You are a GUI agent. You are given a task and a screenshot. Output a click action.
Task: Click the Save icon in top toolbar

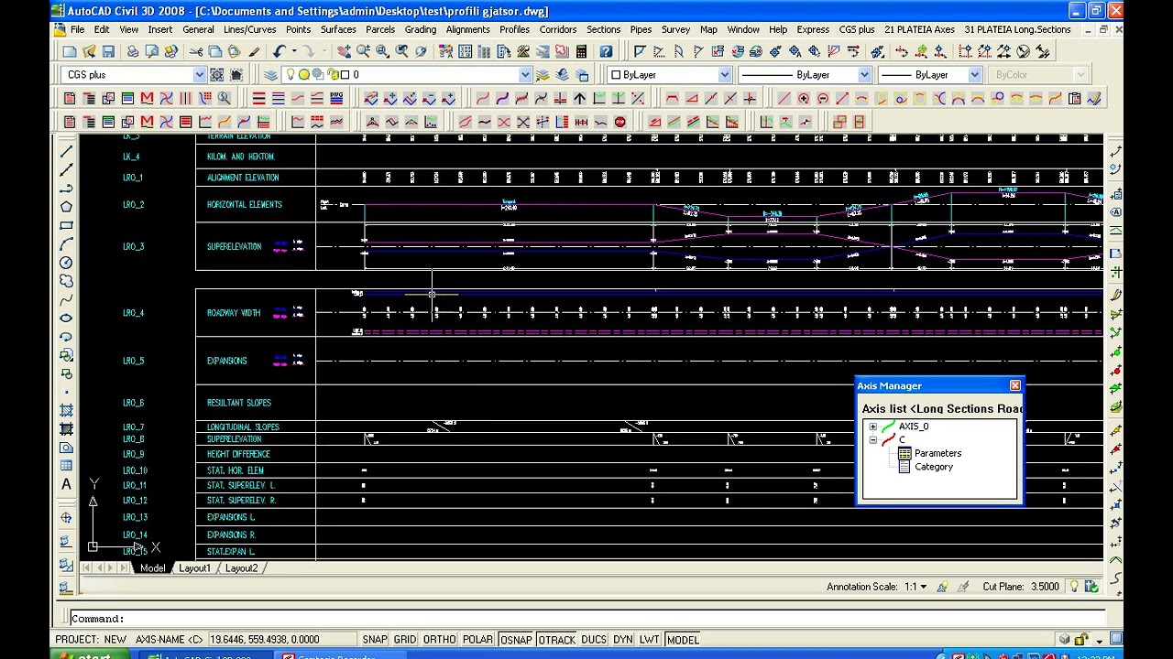108,51
